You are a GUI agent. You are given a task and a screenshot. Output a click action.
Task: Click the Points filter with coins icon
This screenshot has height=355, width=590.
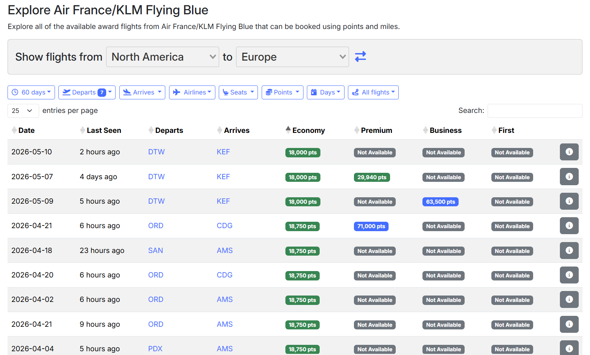tap(282, 92)
